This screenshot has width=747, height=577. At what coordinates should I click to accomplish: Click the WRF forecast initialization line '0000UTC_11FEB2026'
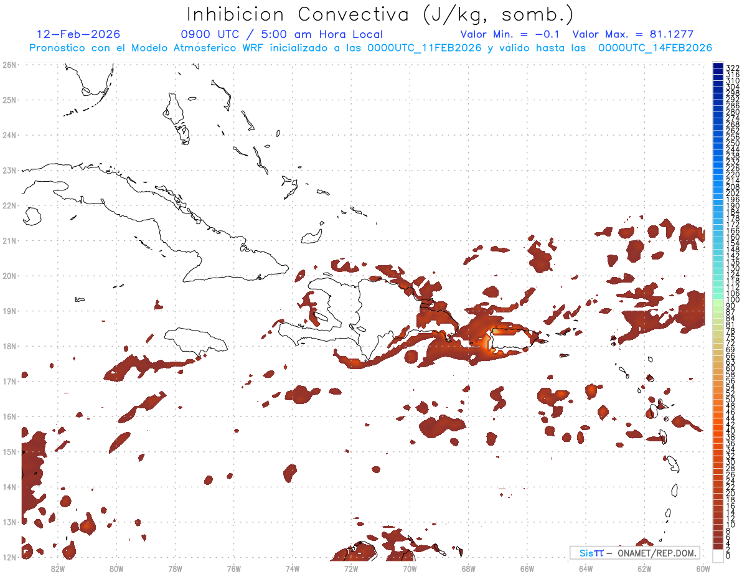point(425,48)
